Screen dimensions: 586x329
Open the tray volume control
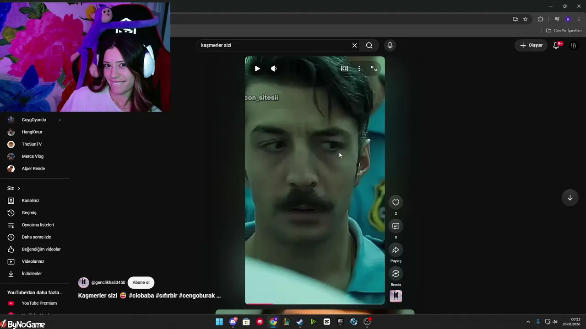point(555,322)
